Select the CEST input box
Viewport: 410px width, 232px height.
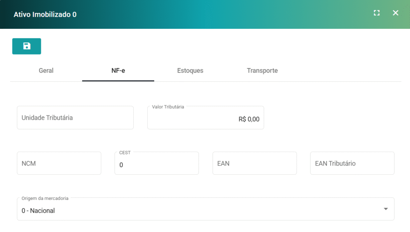pyautogui.click(x=157, y=165)
